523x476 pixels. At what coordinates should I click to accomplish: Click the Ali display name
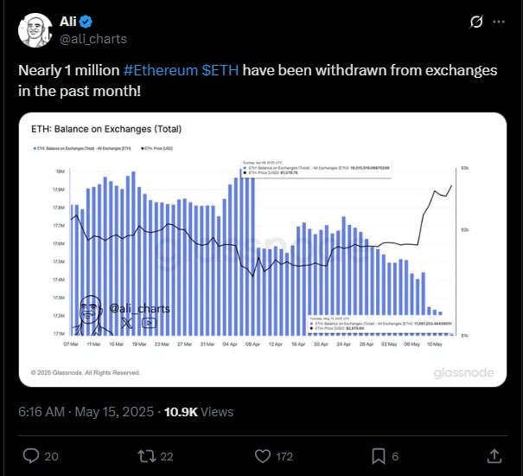click(68, 22)
